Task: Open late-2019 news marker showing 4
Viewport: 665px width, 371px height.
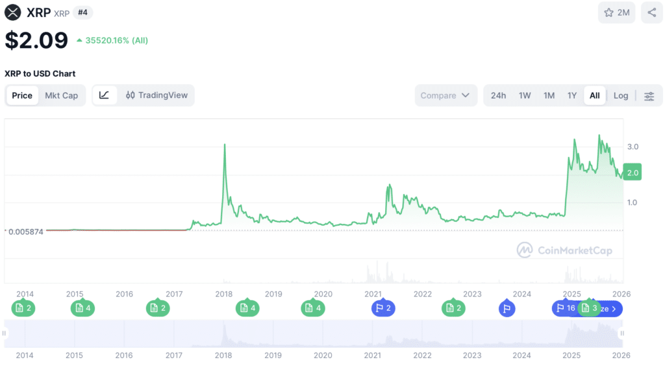Action: pos(313,308)
